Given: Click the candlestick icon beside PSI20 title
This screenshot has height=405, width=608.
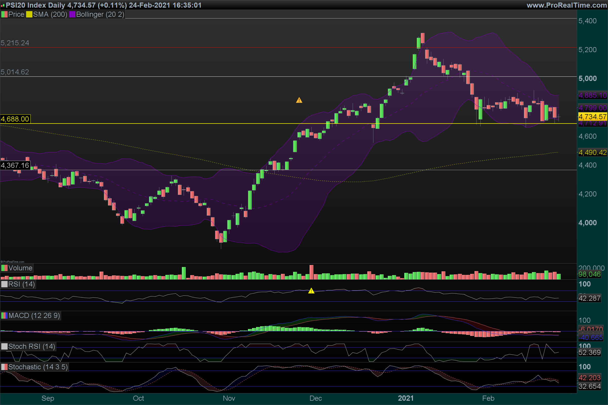Looking at the screenshot, I should point(3,5).
